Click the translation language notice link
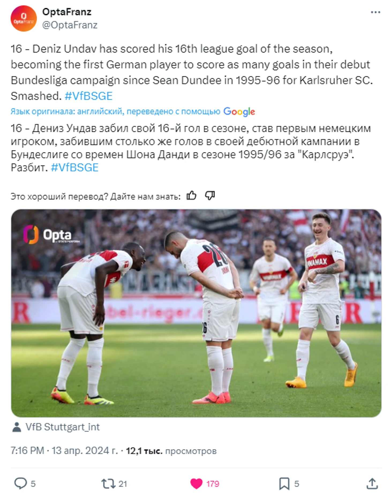 (x=115, y=111)
